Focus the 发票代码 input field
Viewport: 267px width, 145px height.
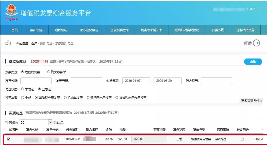click(x=36, y=81)
